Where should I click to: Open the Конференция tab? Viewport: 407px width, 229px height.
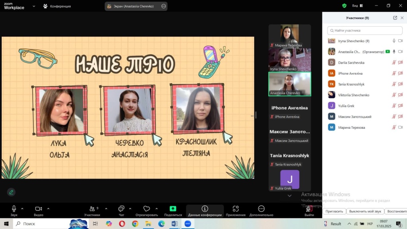point(57,6)
